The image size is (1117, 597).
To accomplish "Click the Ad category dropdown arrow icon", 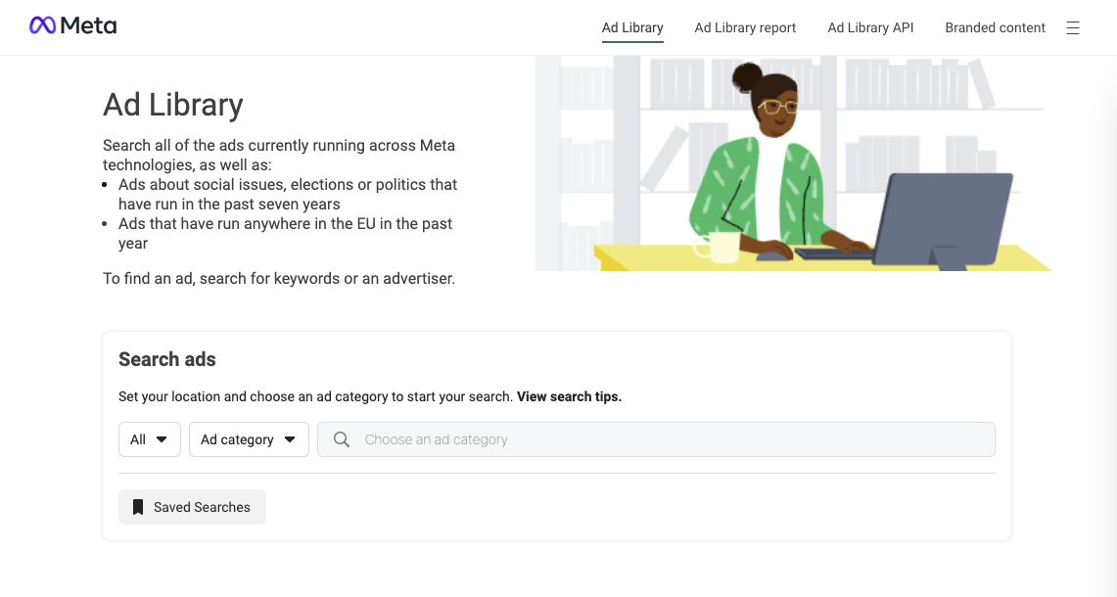I will pos(291,439).
